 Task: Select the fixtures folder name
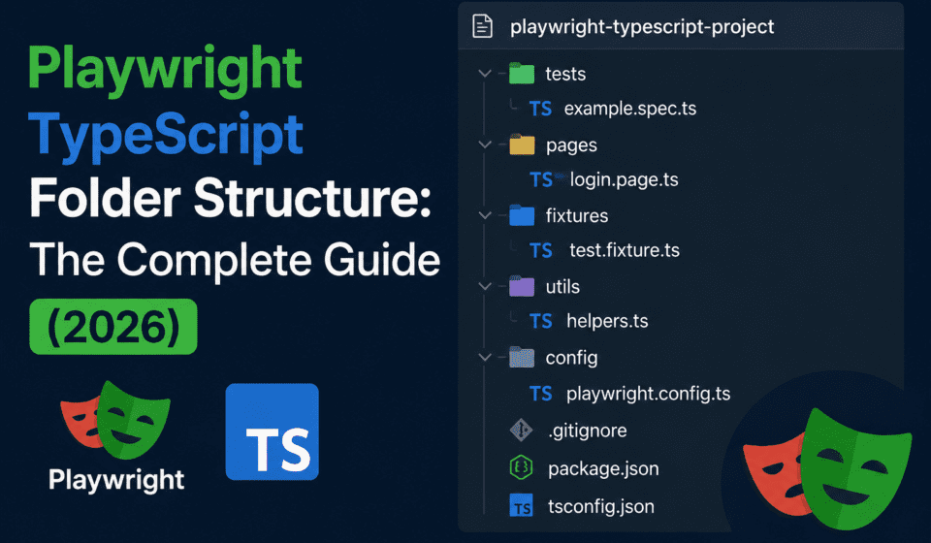click(x=576, y=215)
